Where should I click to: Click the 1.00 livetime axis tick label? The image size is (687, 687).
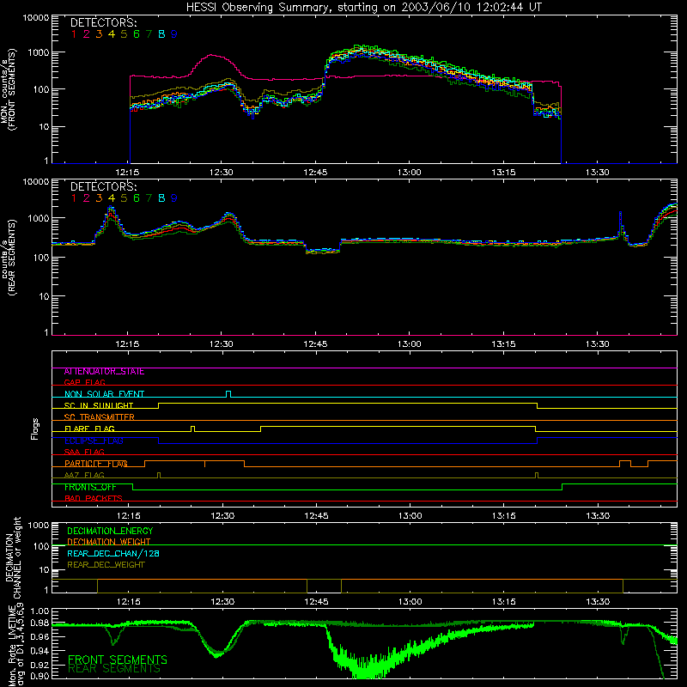(x=40, y=611)
